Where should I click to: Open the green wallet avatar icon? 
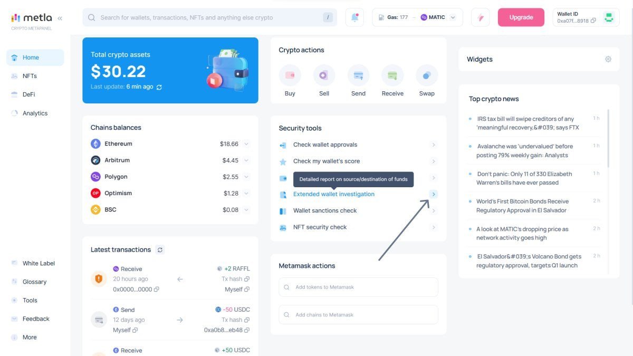pos(609,17)
